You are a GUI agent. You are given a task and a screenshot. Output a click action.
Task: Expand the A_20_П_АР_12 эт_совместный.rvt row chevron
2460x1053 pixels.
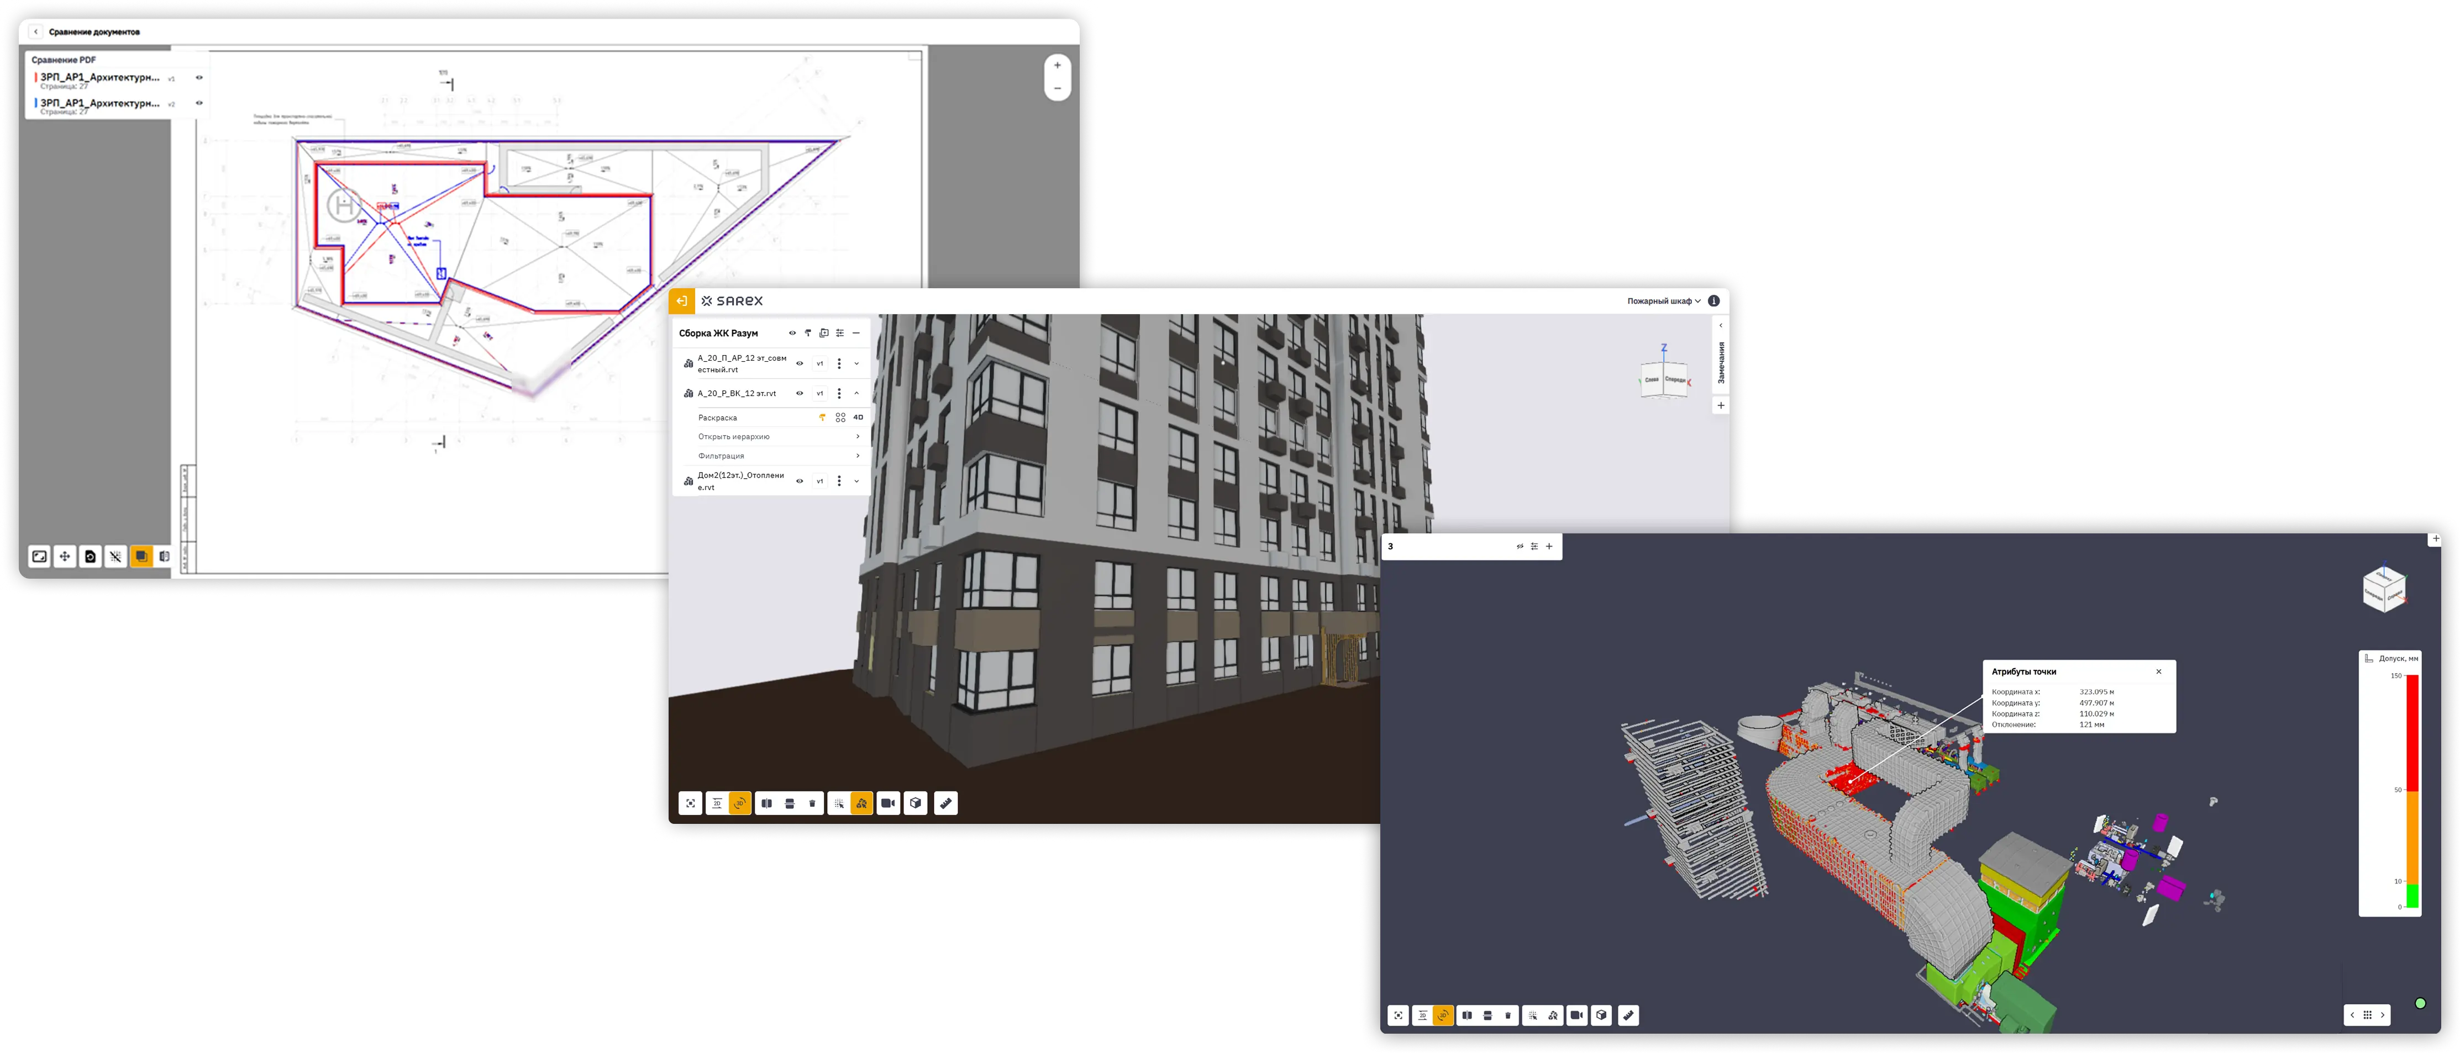tap(856, 364)
